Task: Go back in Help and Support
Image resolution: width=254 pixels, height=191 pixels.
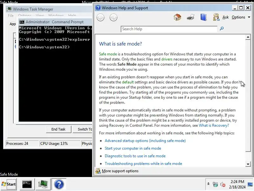Action: [100, 18]
